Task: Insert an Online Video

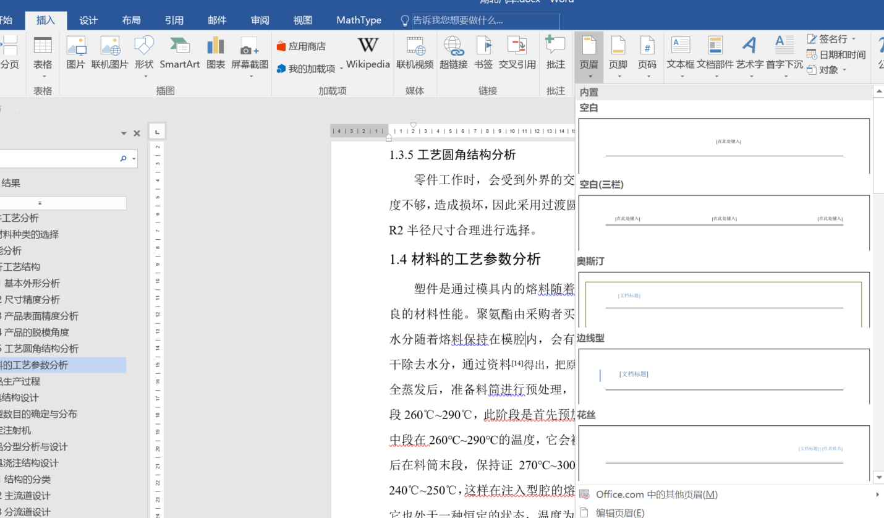Action: click(x=415, y=54)
